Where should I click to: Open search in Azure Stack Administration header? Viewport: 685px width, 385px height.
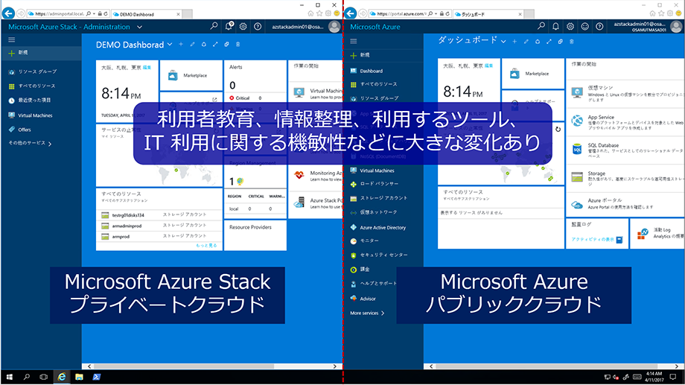214,26
